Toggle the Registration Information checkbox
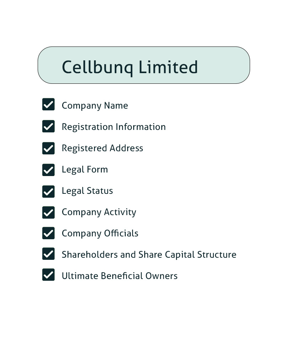 (48, 126)
